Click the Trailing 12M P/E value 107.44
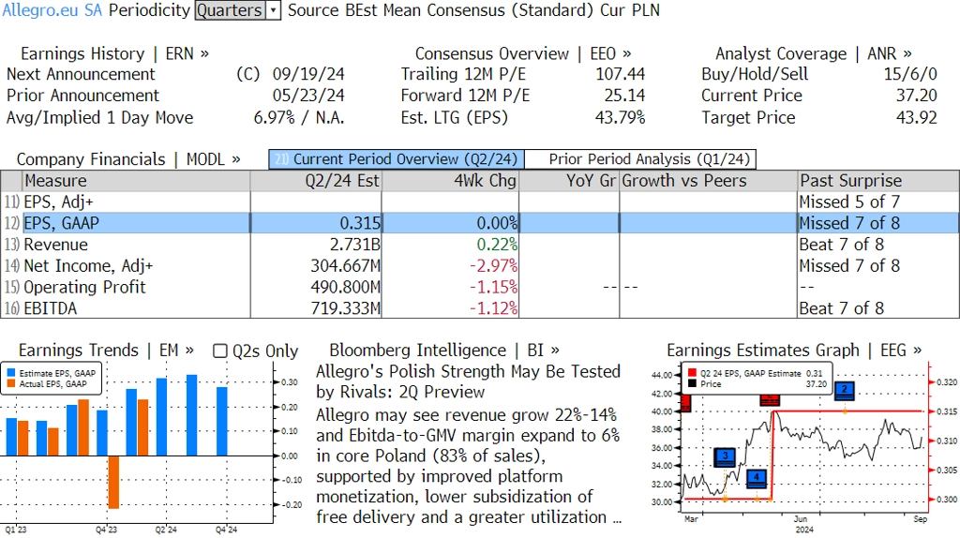The image size is (960, 538). point(621,75)
